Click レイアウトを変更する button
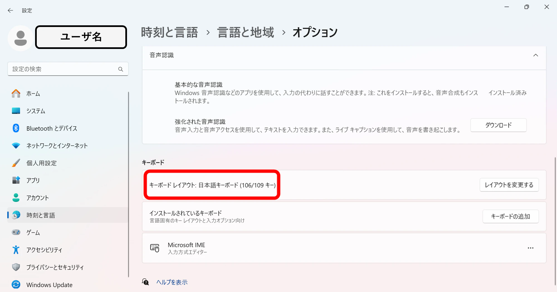This screenshot has height=292, width=557. pos(509,185)
